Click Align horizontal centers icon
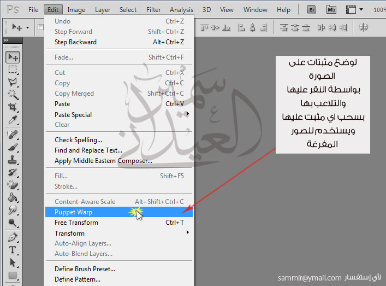Viewport: 386px width, 286px height. pos(253,27)
